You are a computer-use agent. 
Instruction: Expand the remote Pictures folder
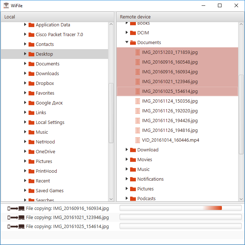tap(127, 189)
